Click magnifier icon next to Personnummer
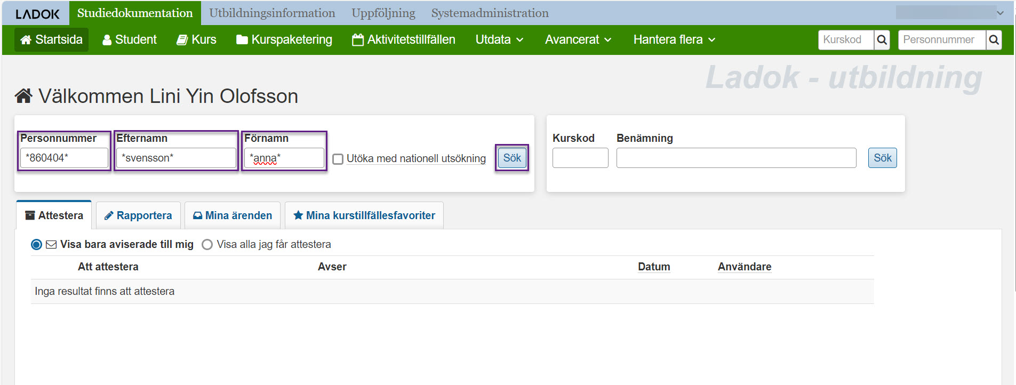1016x385 pixels. pos(994,39)
